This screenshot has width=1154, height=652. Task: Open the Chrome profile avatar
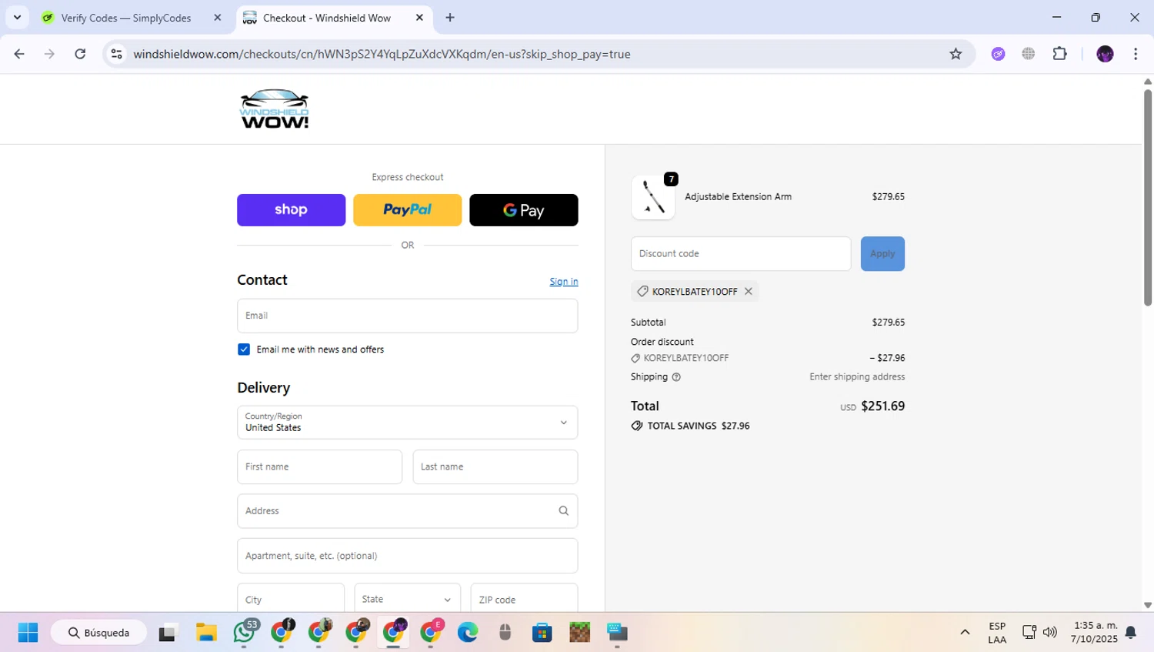tap(1105, 54)
